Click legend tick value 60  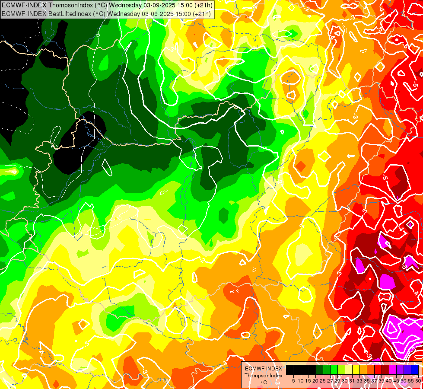coord(418,381)
